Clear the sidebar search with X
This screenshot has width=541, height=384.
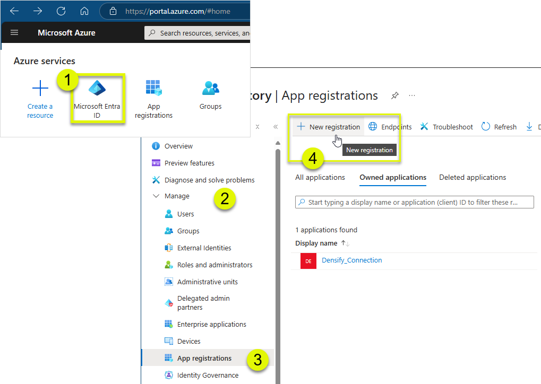coord(257,127)
